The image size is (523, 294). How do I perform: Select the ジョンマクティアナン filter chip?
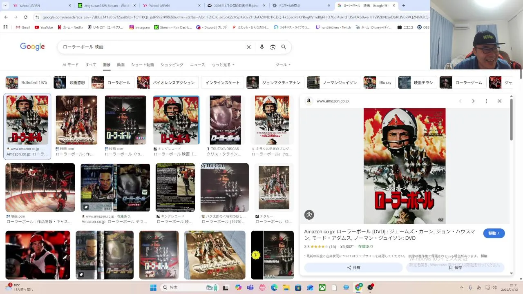tap(275, 82)
